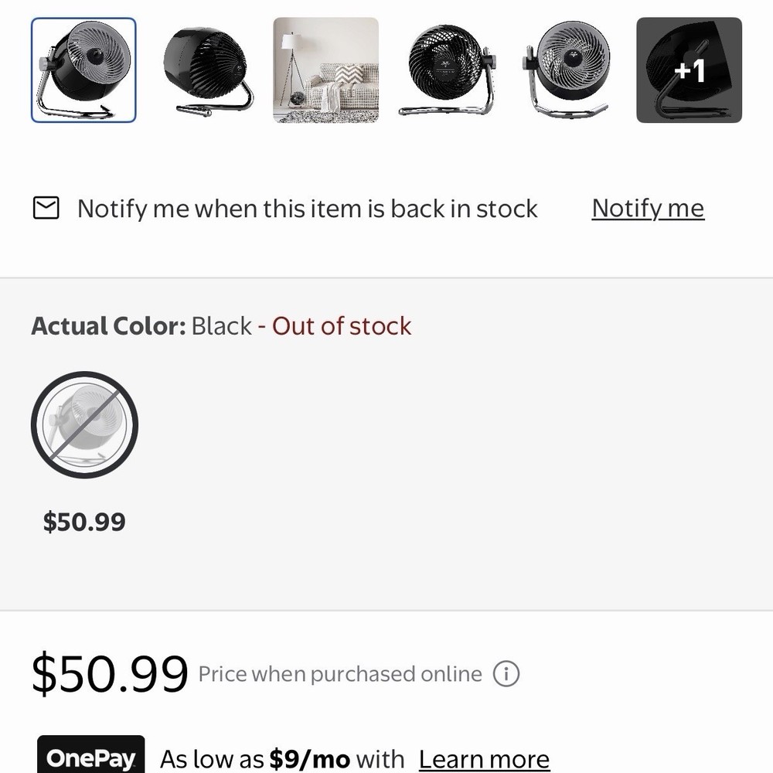Viewport: 773px width, 773px height.
Task: Select the front-facing fan grille thumbnail
Action: 446,70
